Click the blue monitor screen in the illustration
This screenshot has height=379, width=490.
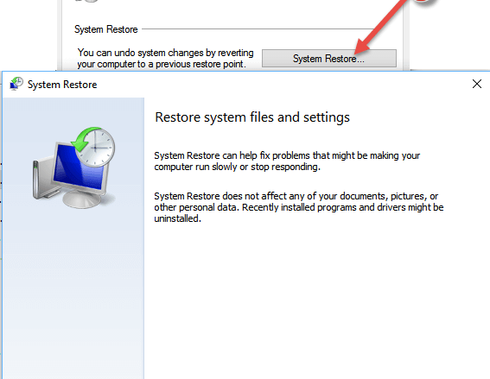(x=78, y=168)
